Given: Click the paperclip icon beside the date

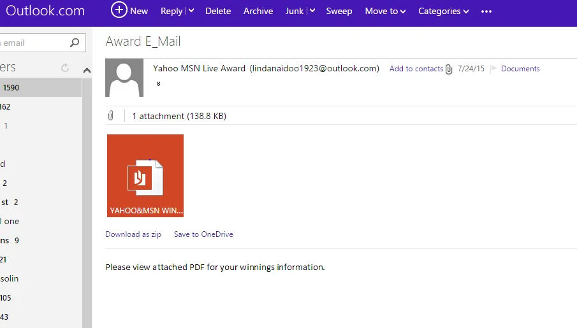Looking at the screenshot, I should (449, 69).
